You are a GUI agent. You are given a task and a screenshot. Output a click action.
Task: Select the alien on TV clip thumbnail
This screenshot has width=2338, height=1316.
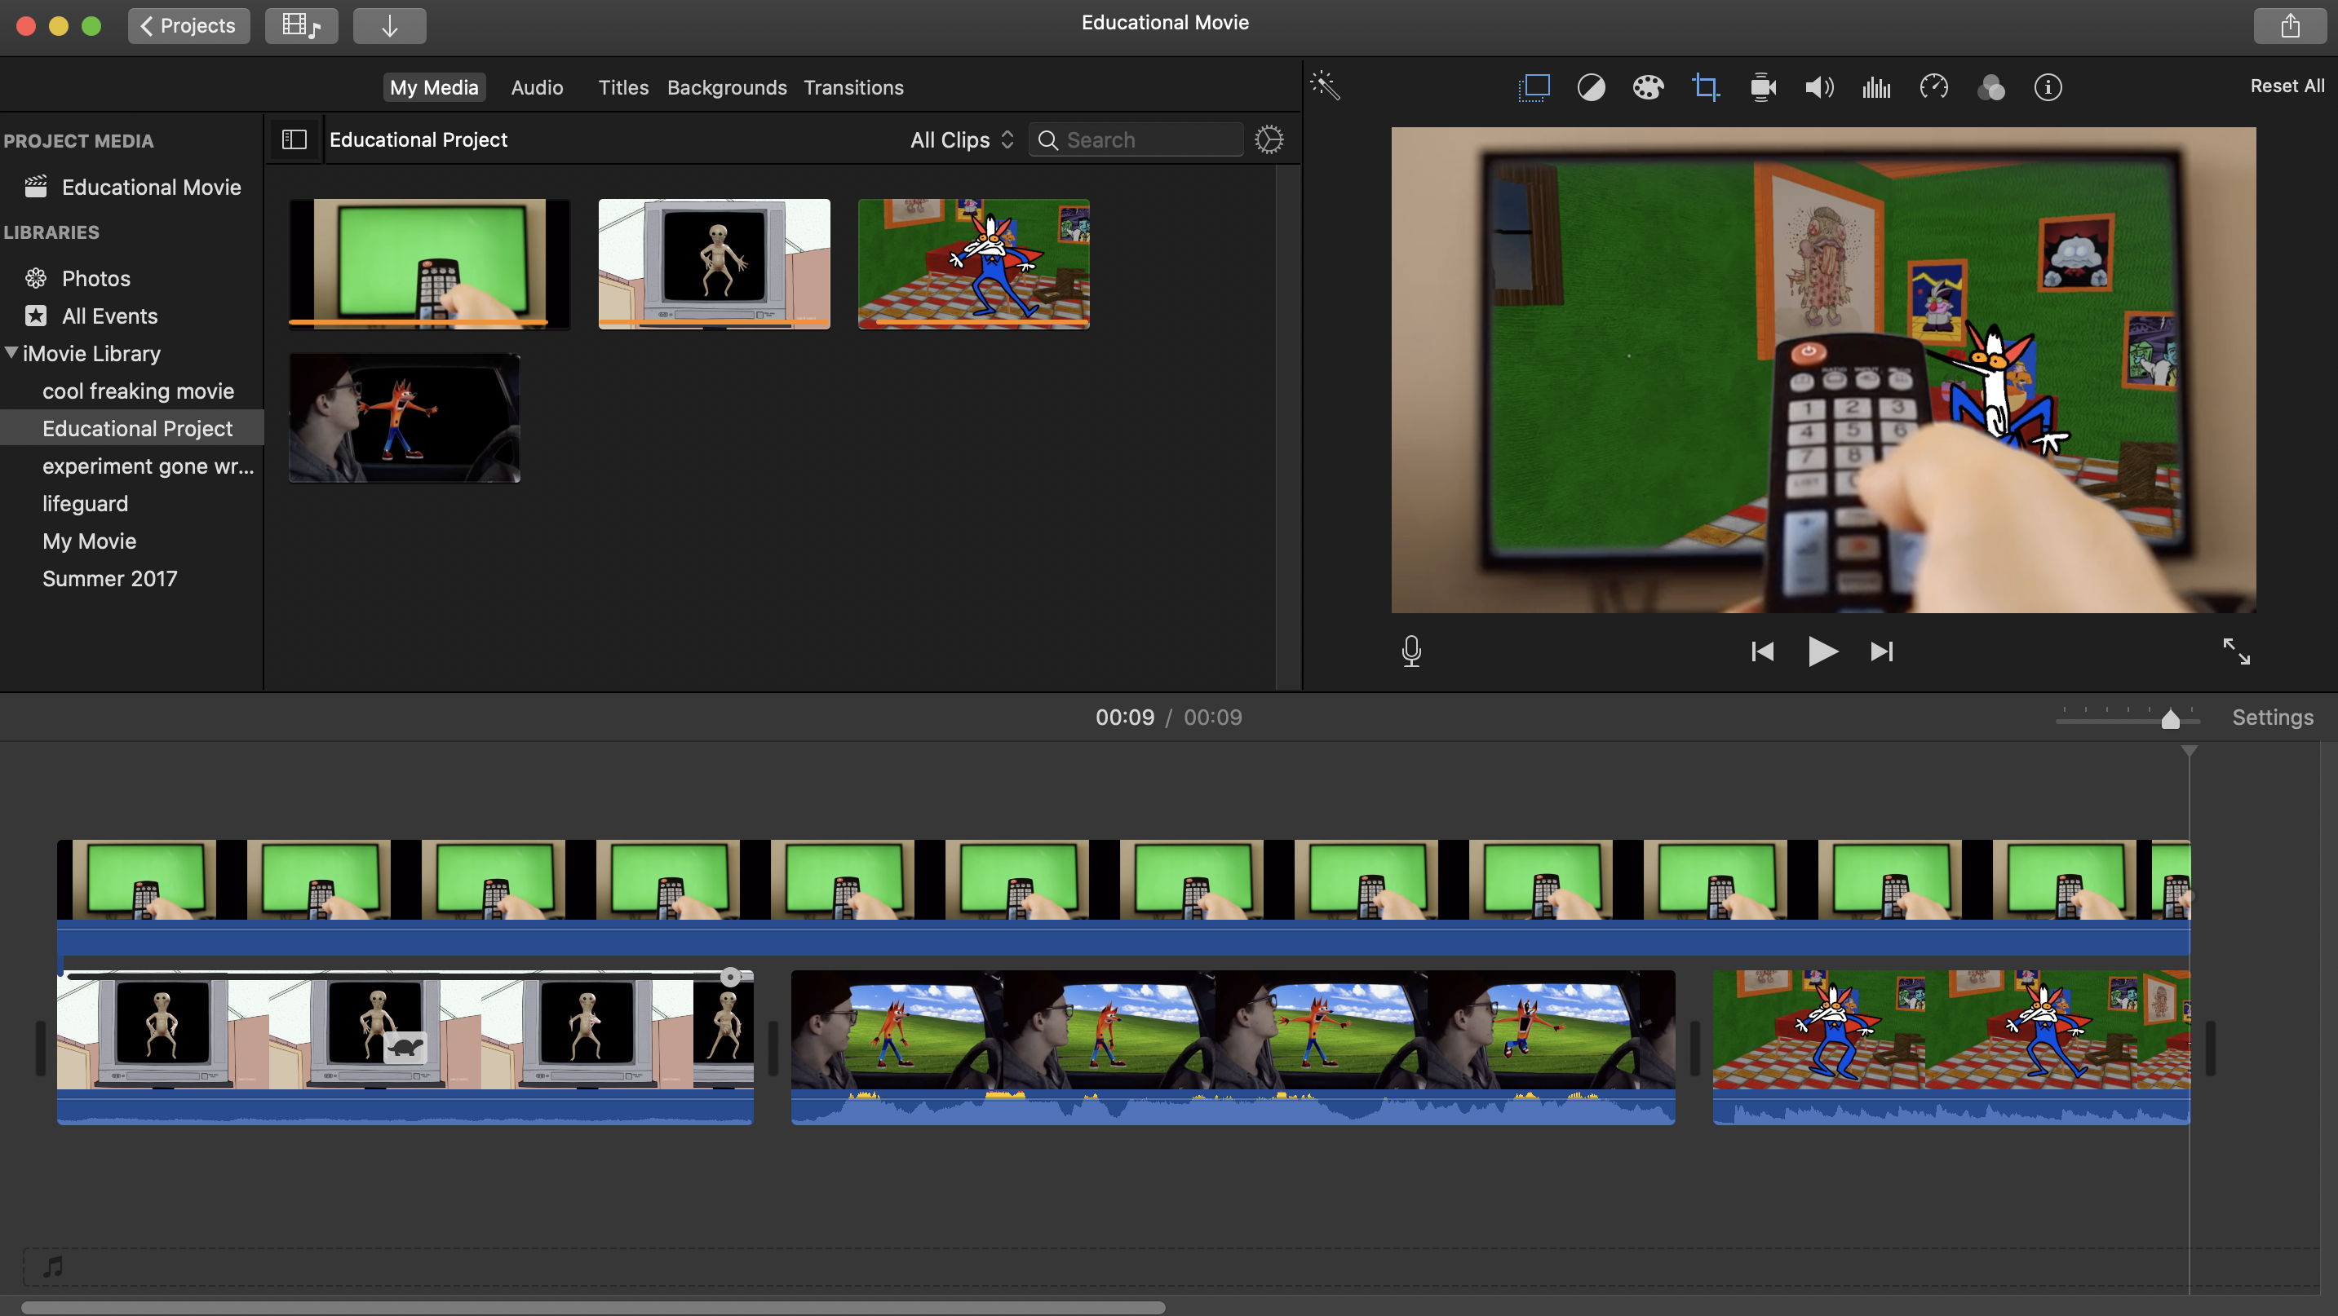point(715,264)
